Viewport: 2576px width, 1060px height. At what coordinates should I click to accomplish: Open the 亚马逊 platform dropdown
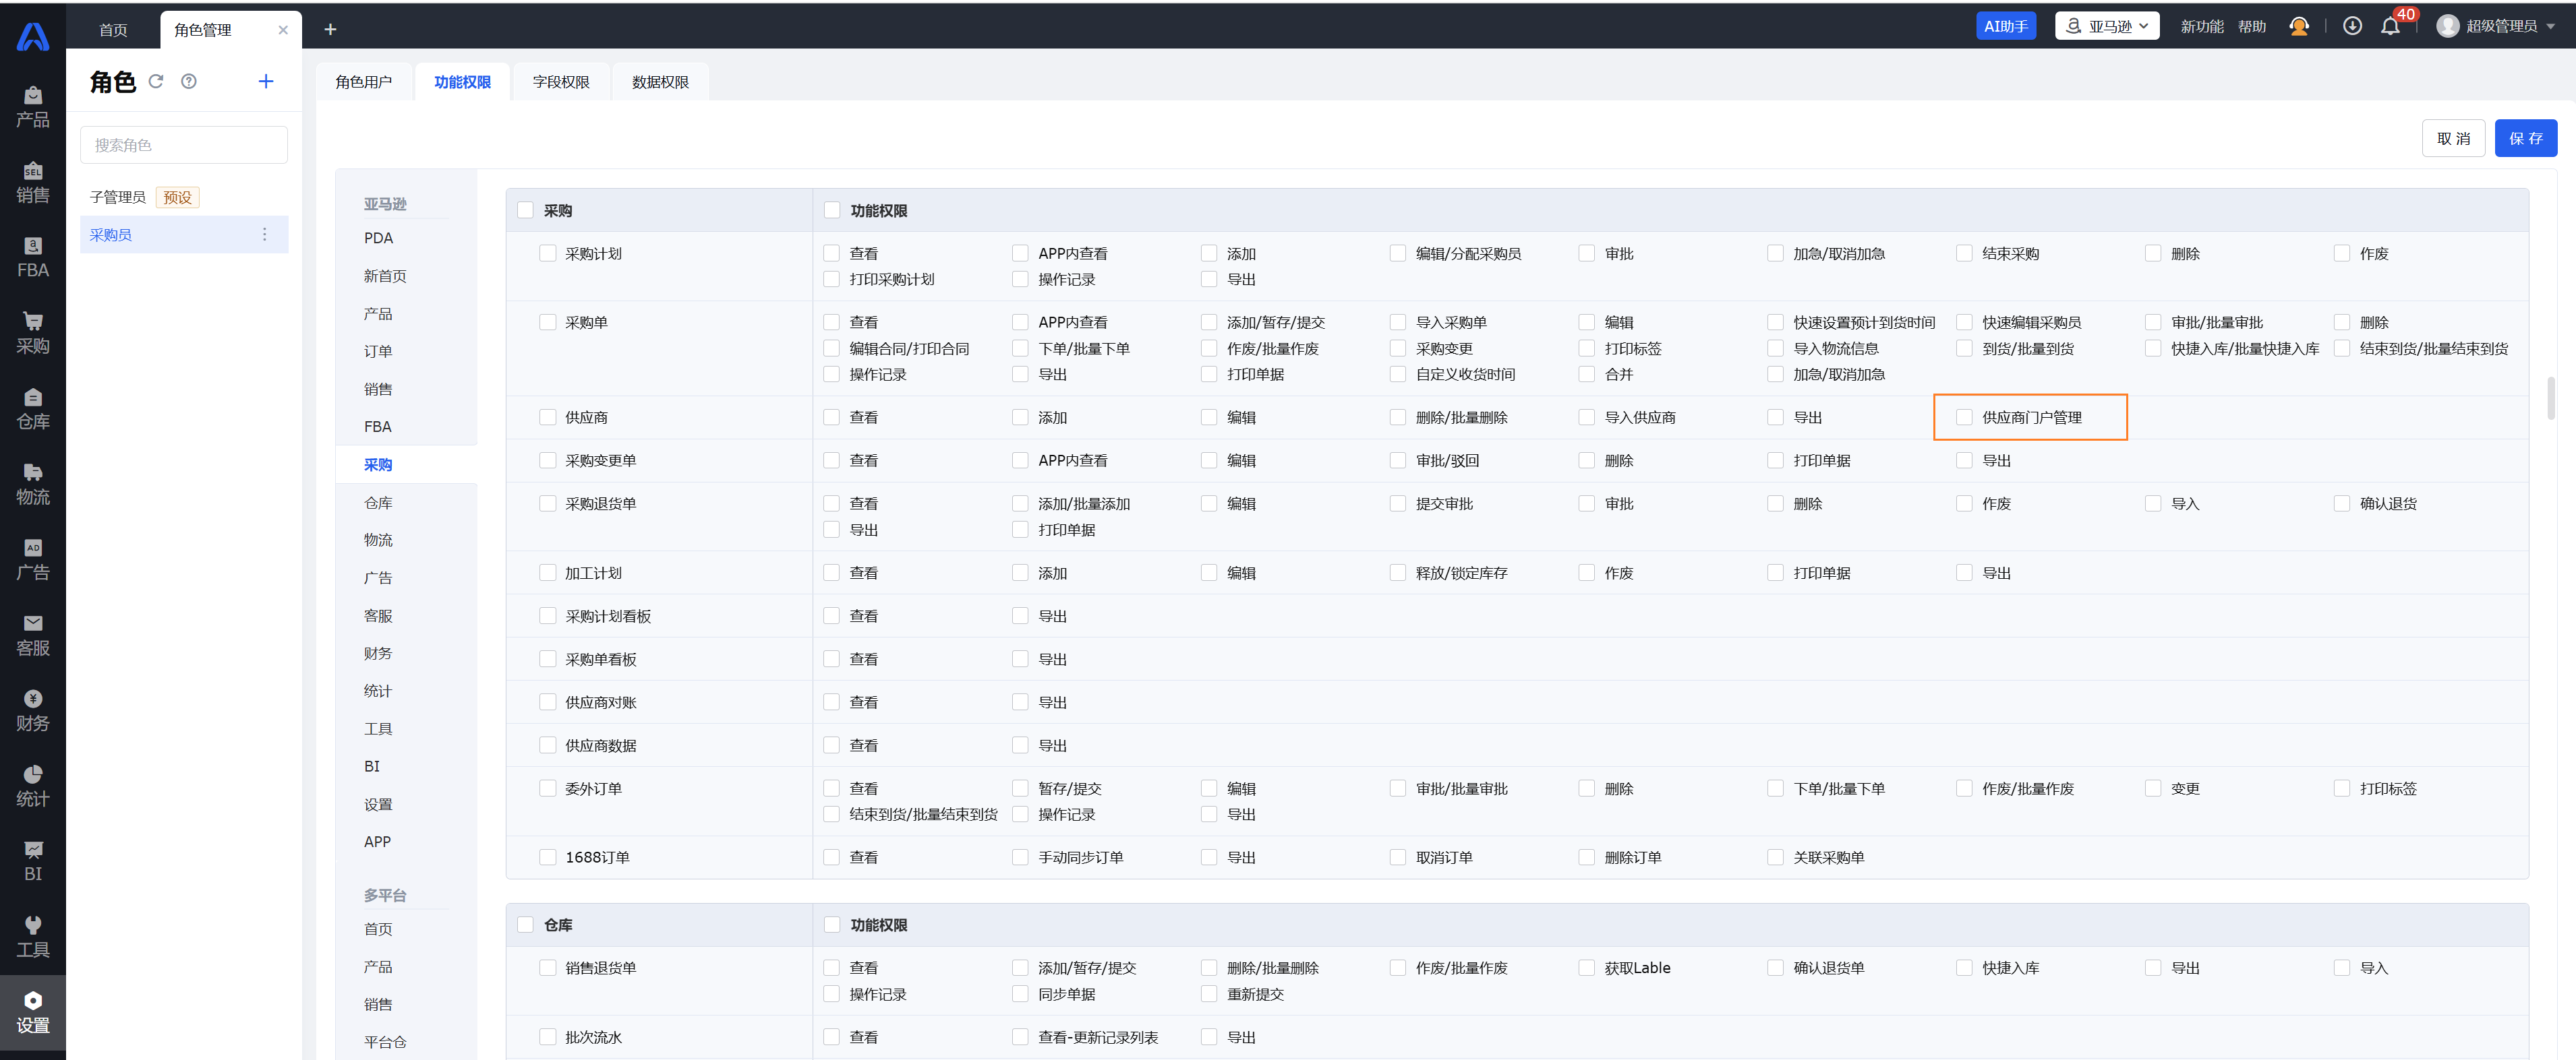2107,26
